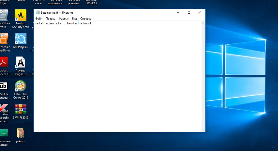The image size is (278, 151).
Task: Click the 3 Wi-Fi 2019 archive icon
Action: [20, 110]
